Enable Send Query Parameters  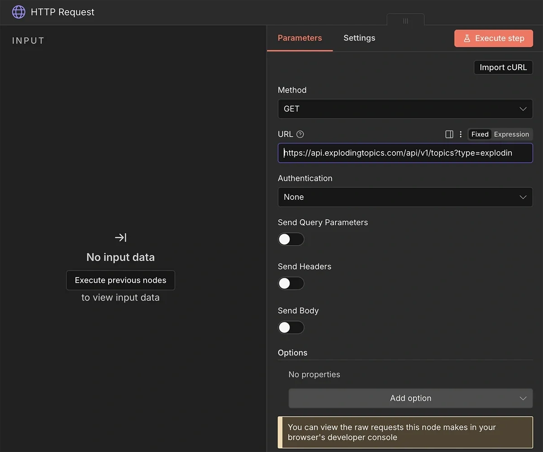291,239
